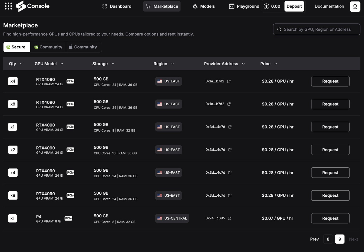Viewport: 364px width, 252px height.
Task: Click the 0x74...c695 provider address
Action: (x=215, y=218)
